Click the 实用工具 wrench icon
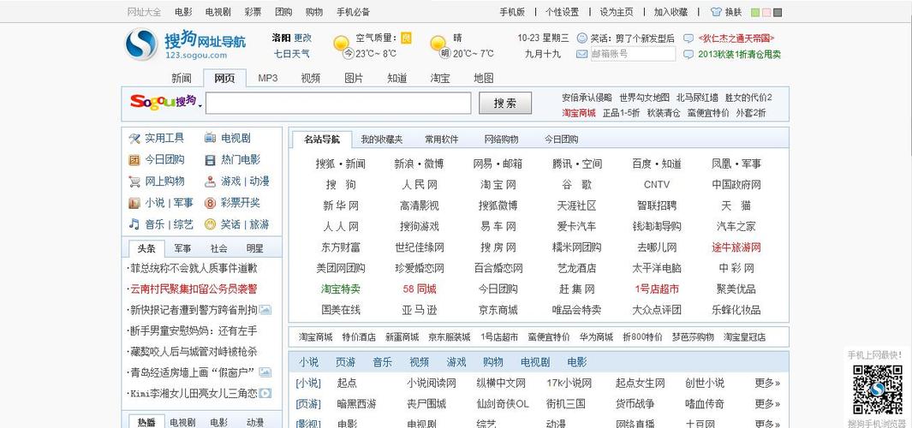 coord(134,138)
